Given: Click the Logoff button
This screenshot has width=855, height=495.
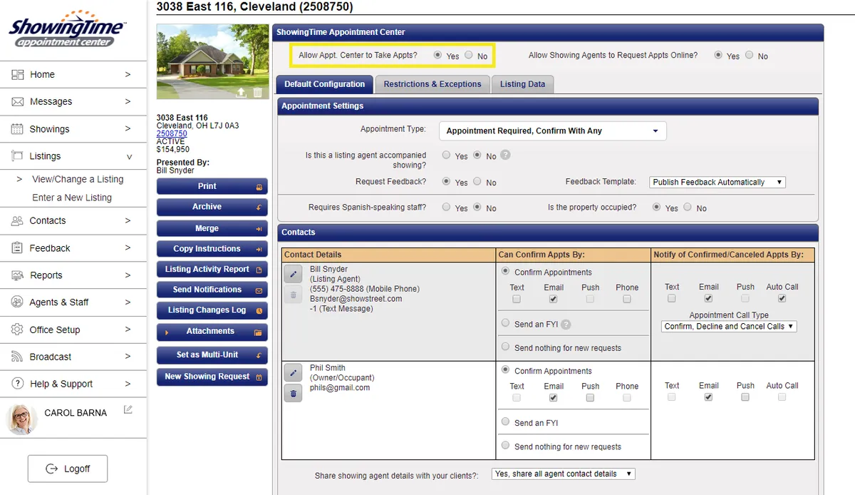Looking at the screenshot, I should (68, 469).
